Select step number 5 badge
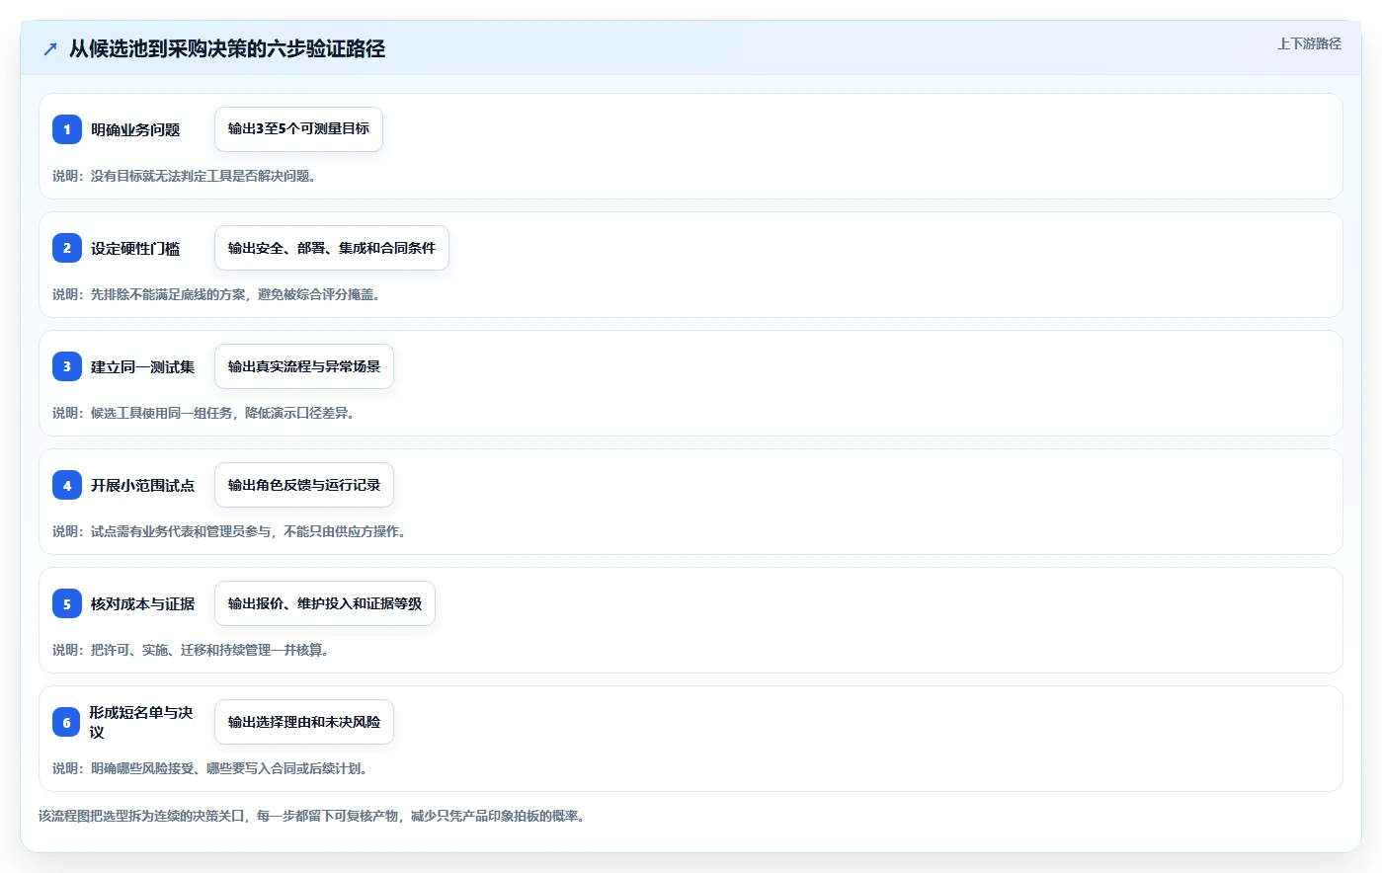The width and height of the screenshot is (1382, 873). pos(67,603)
